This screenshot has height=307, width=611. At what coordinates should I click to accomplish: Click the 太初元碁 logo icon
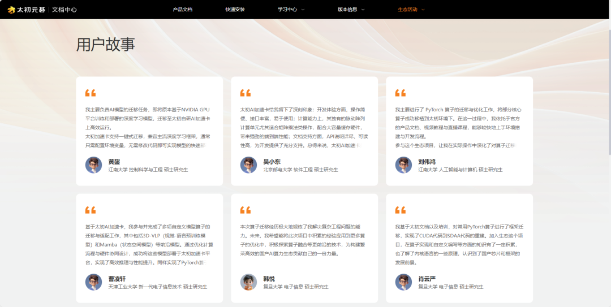click(x=11, y=10)
